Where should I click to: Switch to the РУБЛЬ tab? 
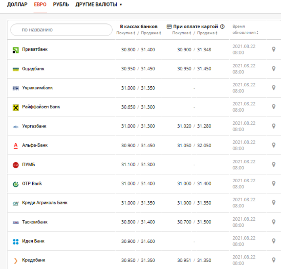coord(61,4)
